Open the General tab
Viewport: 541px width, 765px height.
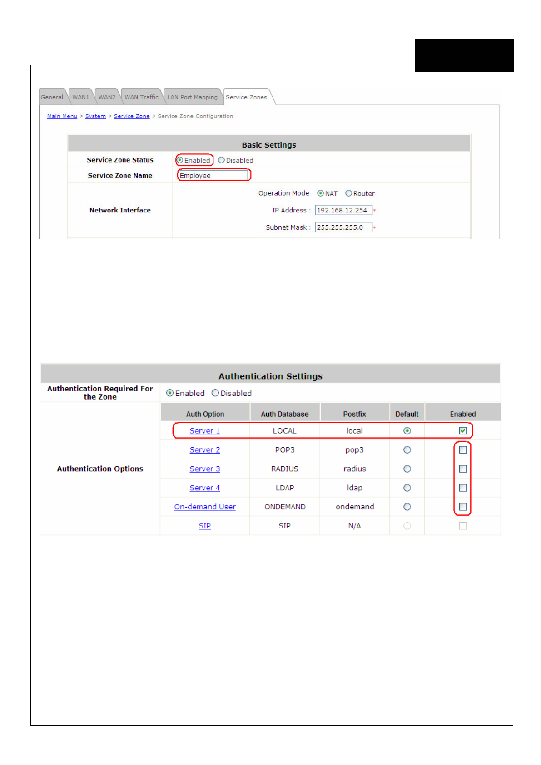(52, 97)
